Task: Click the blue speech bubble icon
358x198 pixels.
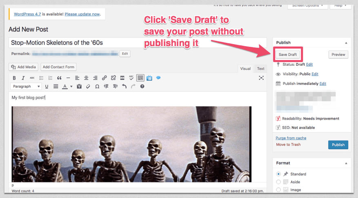Action: tap(158, 78)
